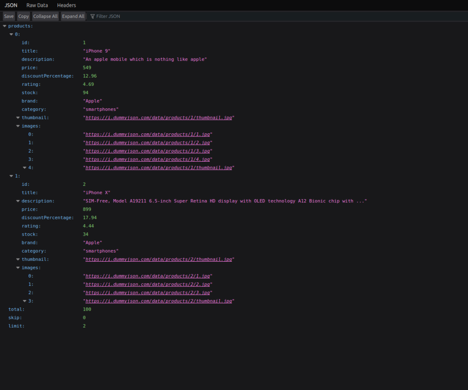
Task: Click the Expand All button
Action: tap(73, 16)
